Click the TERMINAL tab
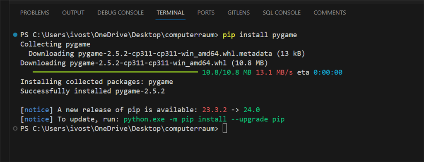 [170, 13]
